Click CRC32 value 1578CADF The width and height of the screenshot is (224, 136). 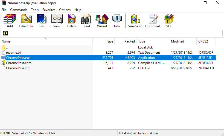(x=206, y=53)
